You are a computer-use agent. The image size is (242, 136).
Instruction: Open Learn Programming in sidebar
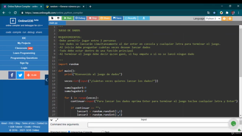click(x=24, y=53)
